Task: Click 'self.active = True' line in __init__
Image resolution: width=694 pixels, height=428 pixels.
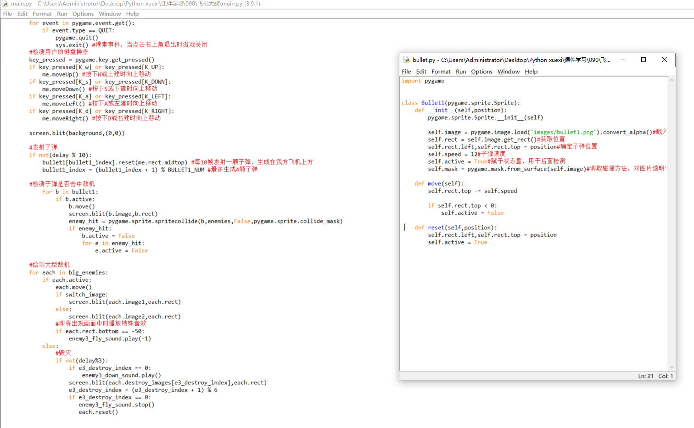Action: coord(458,161)
